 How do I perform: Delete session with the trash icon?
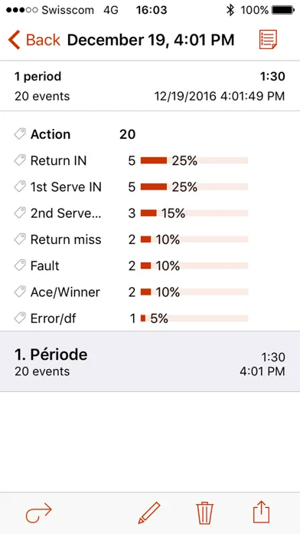(205, 513)
